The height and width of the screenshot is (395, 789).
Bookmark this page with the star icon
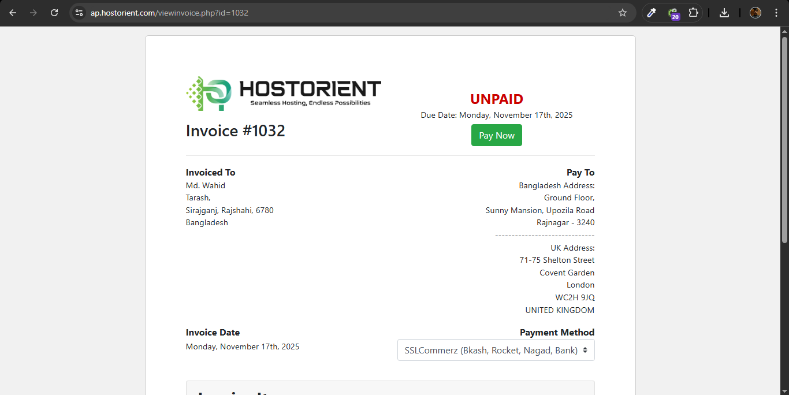622,13
